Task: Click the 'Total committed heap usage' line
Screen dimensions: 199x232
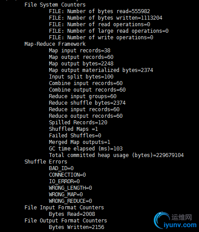Action: pos(116,155)
